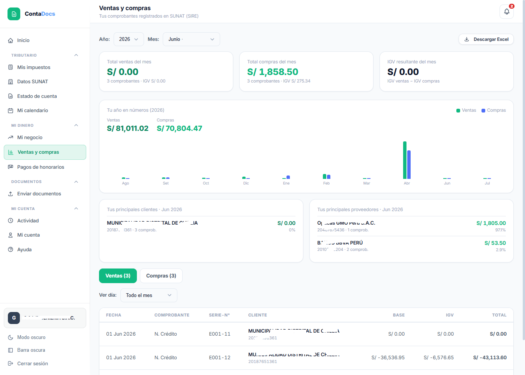Click the Inicio home icon

click(10, 40)
